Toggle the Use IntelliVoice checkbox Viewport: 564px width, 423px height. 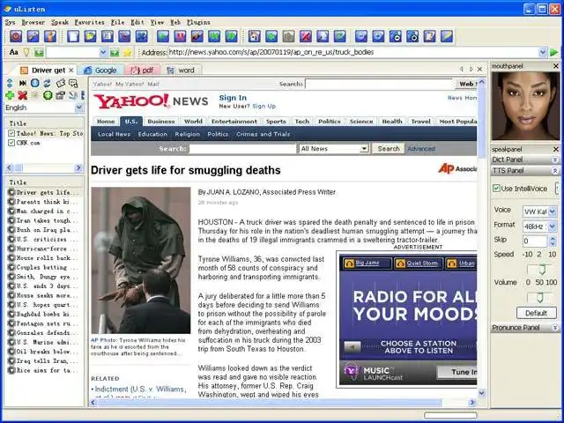[497, 188]
